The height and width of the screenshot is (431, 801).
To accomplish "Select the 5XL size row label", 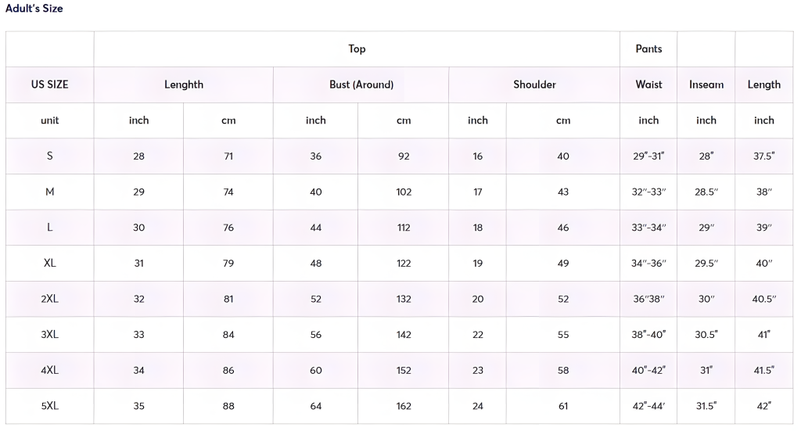I will tap(49, 406).
